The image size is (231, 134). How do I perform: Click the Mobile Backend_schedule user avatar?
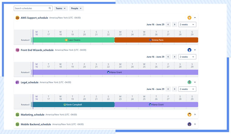tap(189, 124)
